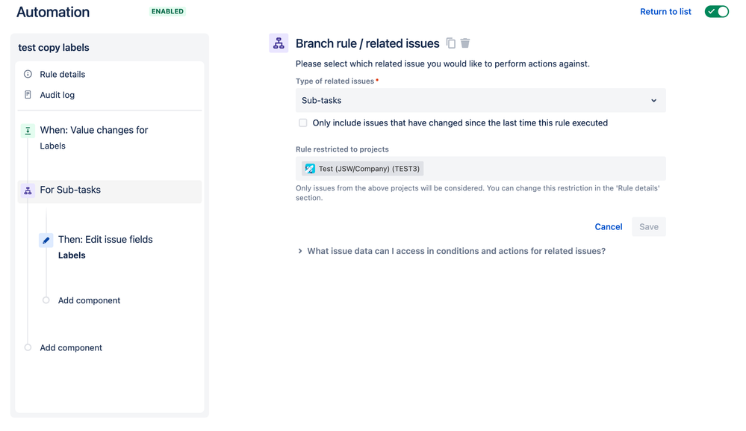This screenshot has height=431, width=746.
Task: Click the Save button
Action: 648,227
